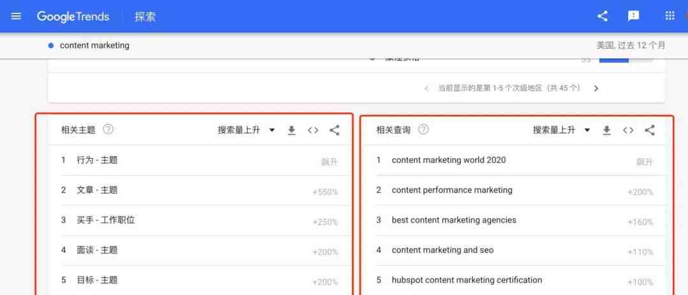Image resolution: width=688 pixels, height=295 pixels.
Task: Click the 相关查询 panel title
Action: pyautogui.click(x=393, y=130)
